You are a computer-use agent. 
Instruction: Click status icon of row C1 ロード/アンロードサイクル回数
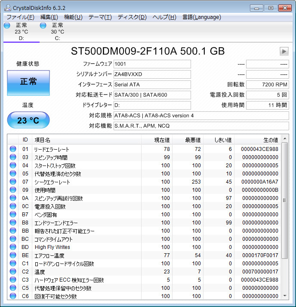click(13, 263)
